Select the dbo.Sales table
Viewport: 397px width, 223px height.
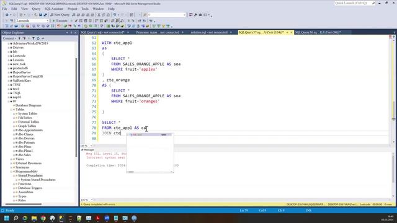pyautogui.click(x=24, y=155)
